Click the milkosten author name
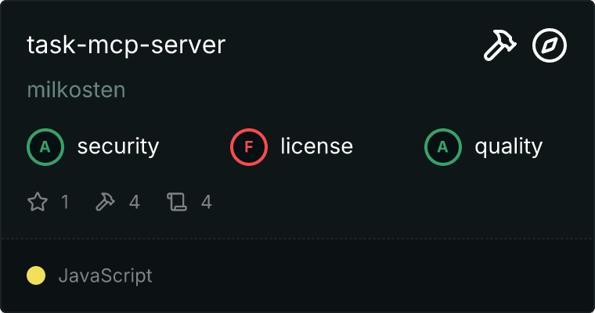This screenshot has width=595, height=313. [76, 90]
